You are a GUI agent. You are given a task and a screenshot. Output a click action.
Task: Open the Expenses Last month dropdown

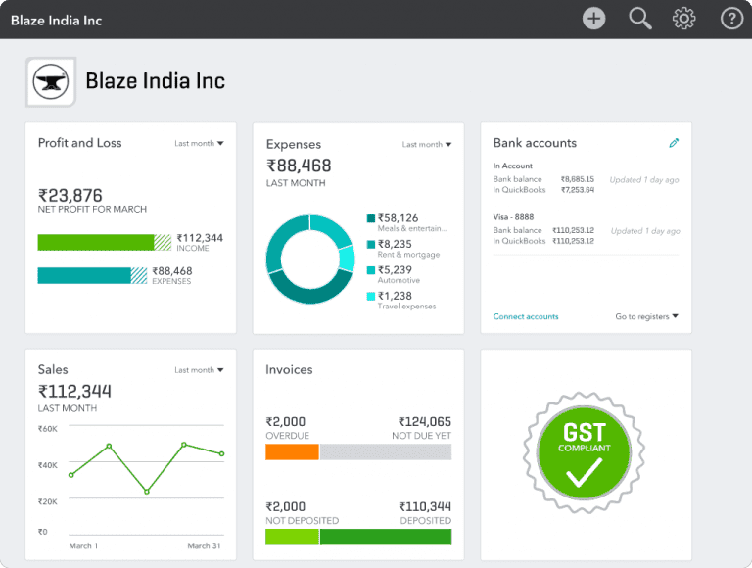(x=426, y=145)
